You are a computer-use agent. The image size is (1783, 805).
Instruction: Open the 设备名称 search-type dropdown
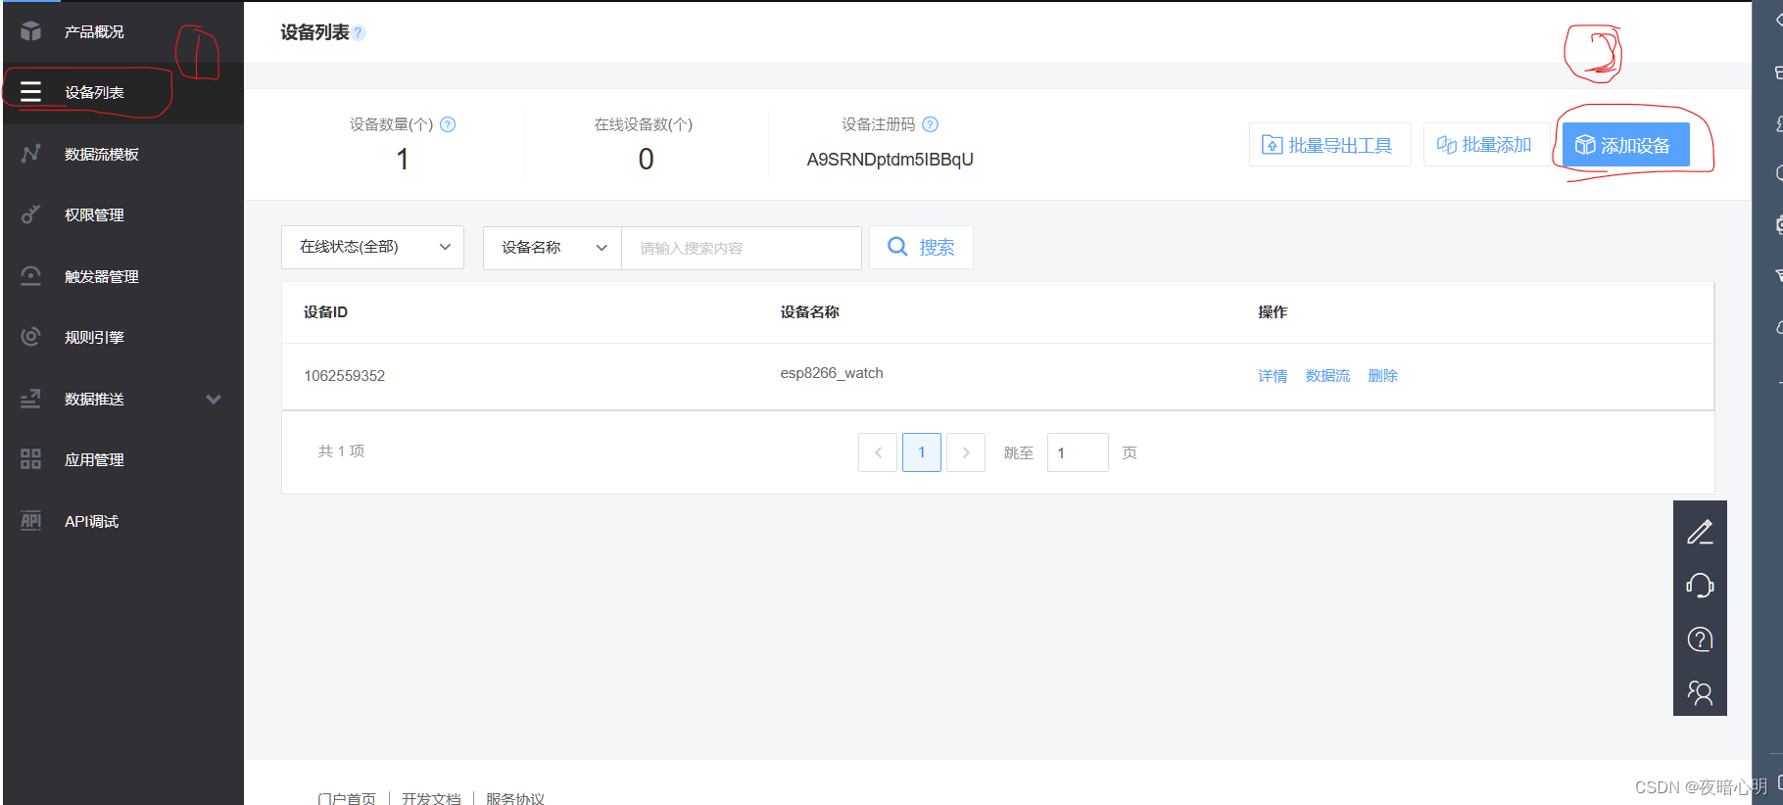pyautogui.click(x=553, y=248)
